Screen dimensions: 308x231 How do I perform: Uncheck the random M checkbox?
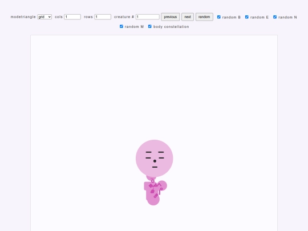(121, 26)
